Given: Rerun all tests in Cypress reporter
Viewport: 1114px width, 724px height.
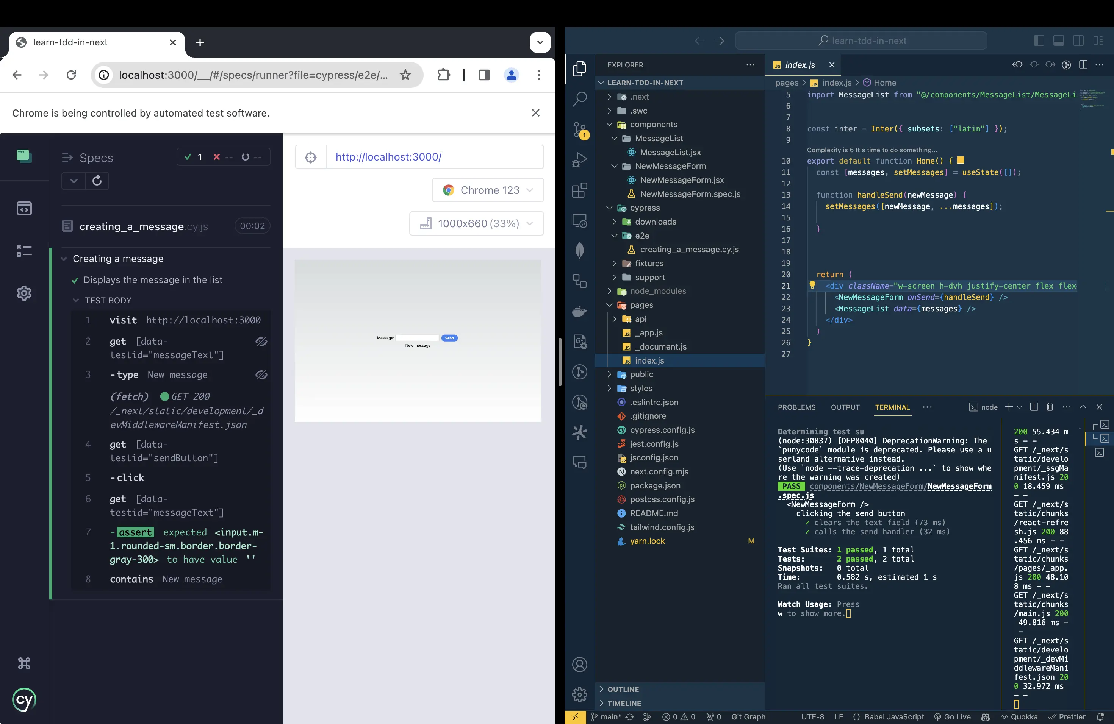Looking at the screenshot, I should point(97,181).
